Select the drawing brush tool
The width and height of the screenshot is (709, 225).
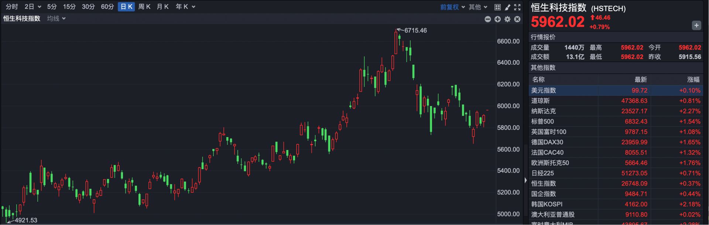(x=507, y=7)
